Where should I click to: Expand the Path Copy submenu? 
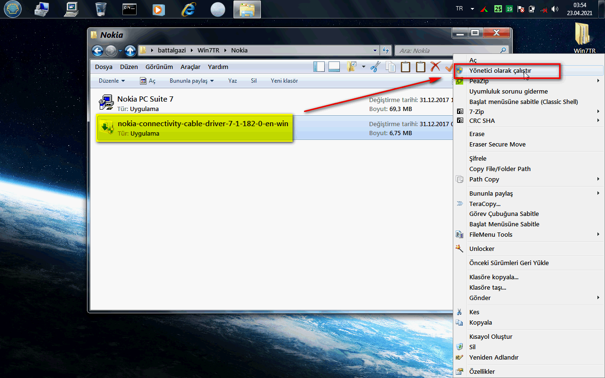click(528, 179)
